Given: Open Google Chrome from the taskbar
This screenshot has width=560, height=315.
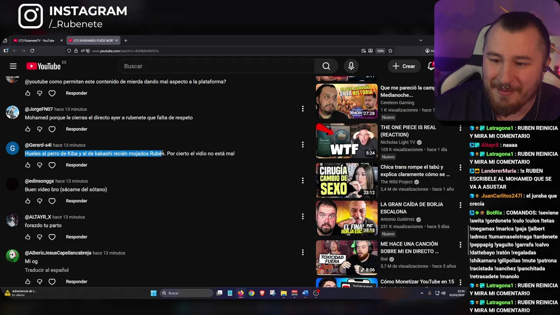Looking at the screenshot, I should [251, 293].
